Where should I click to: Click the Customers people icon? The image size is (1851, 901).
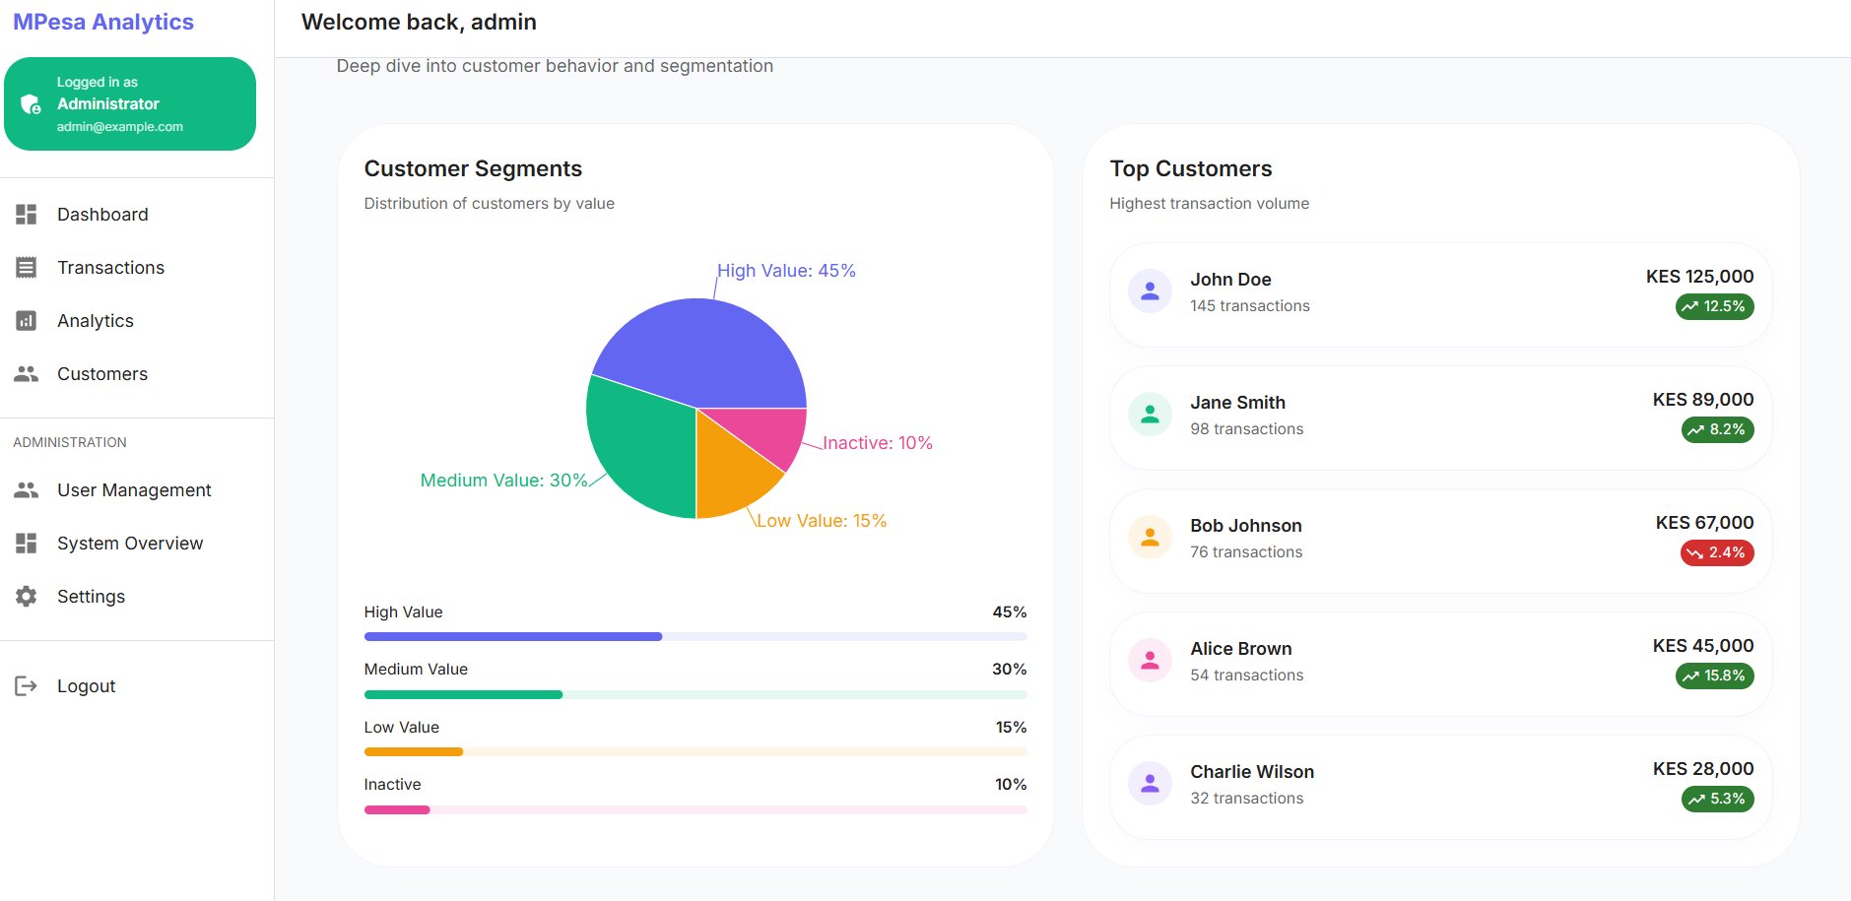pyautogui.click(x=27, y=374)
